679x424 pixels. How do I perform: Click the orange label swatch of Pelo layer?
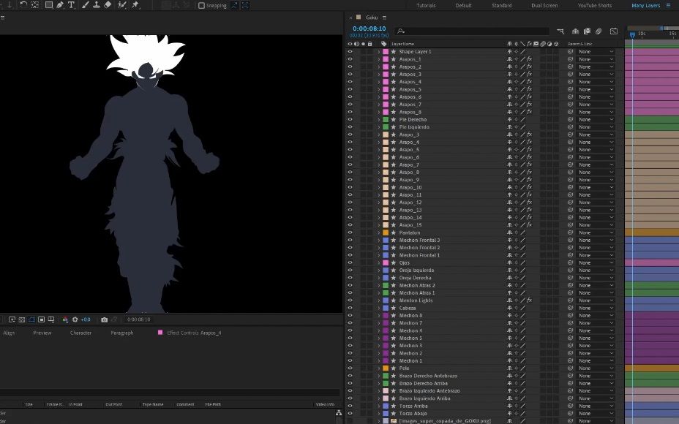coord(386,368)
